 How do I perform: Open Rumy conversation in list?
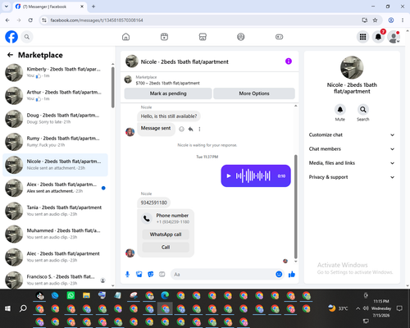[x=55, y=142]
